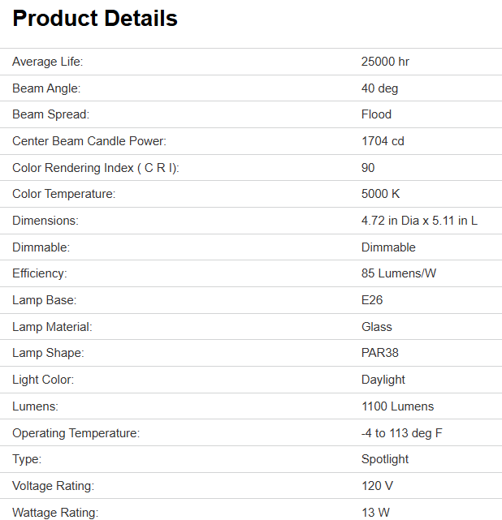Click the PAR38 lamp shape value

point(380,353)
